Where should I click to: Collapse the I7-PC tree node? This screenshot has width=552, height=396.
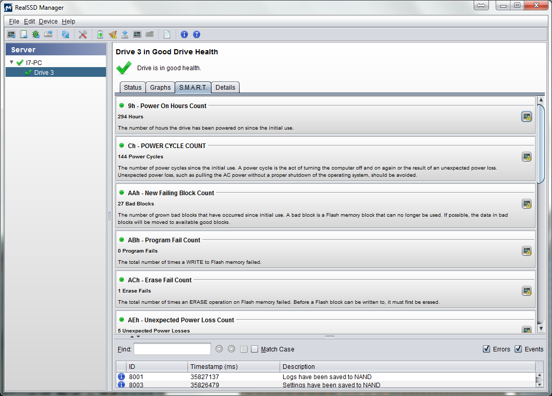click(x=12, y=62)
